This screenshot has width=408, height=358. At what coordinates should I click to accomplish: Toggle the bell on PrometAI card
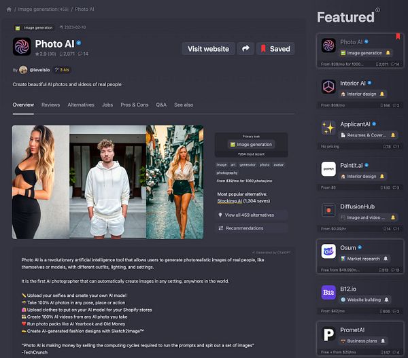(x=383, y=341)
